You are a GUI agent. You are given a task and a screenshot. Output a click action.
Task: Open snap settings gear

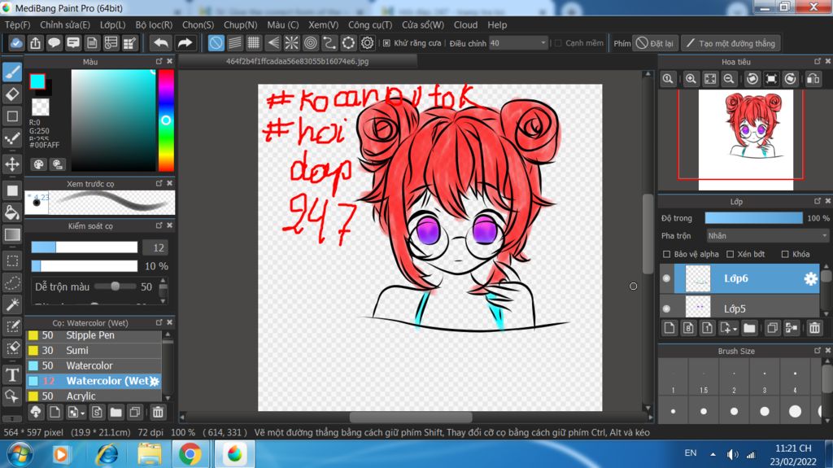[x=367, y=43]
